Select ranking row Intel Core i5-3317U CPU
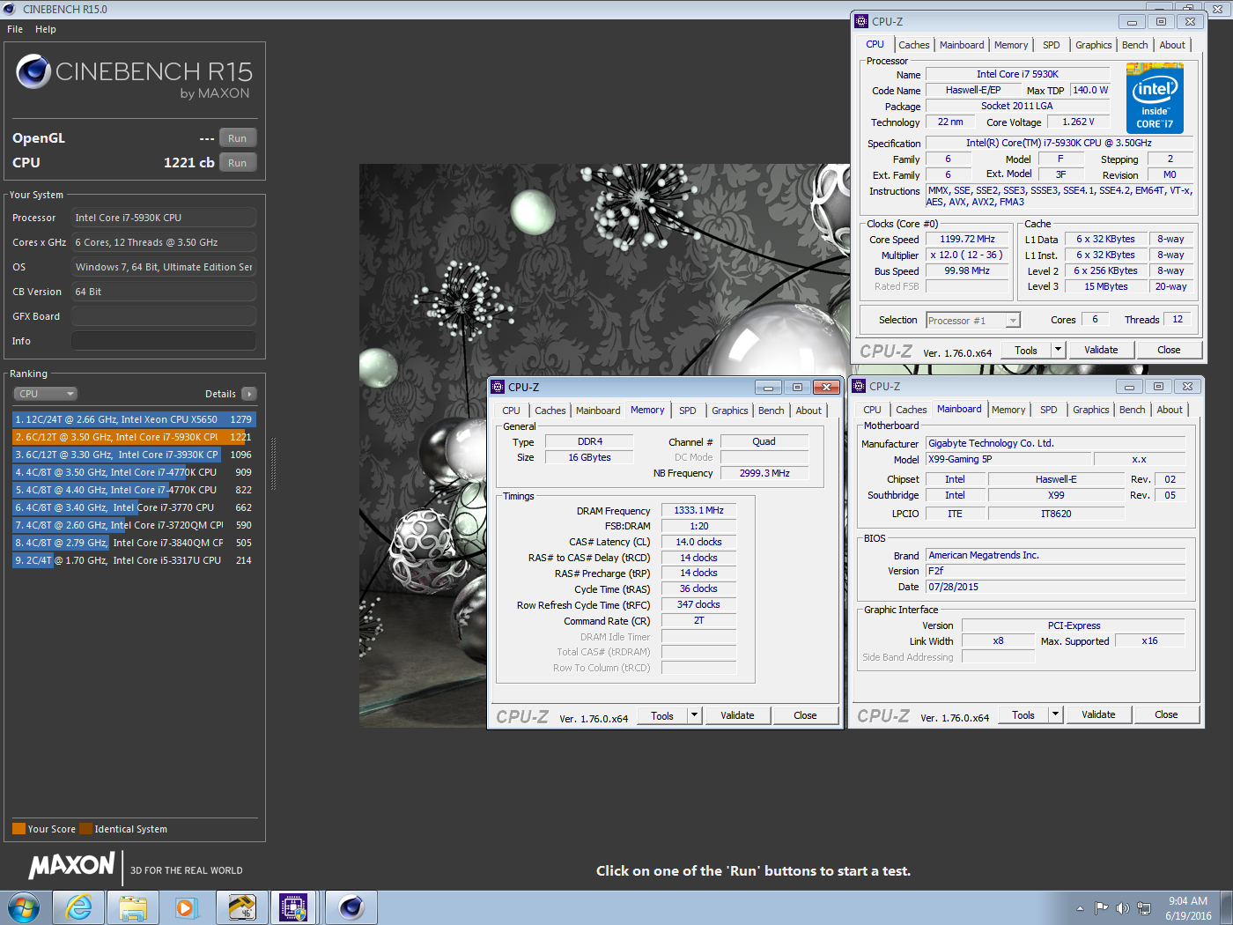Screen dimensions: 1233x925 (134, 560)
